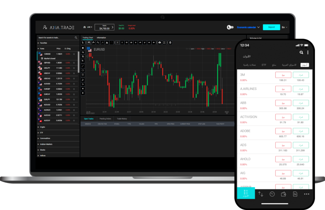Select the GBPUSD row in Forex list

tap(58, 63)
